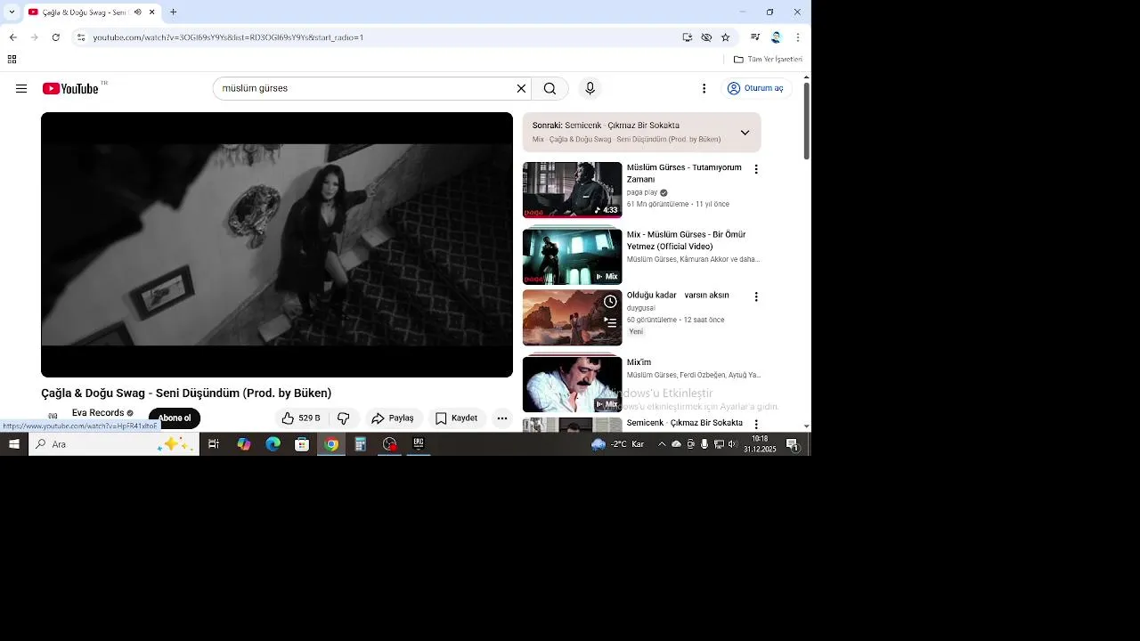The width and height of the screenshot is (1140, 641).
Task: Open options for Olduğu kadar varsın video
Action: click(756, 296)
